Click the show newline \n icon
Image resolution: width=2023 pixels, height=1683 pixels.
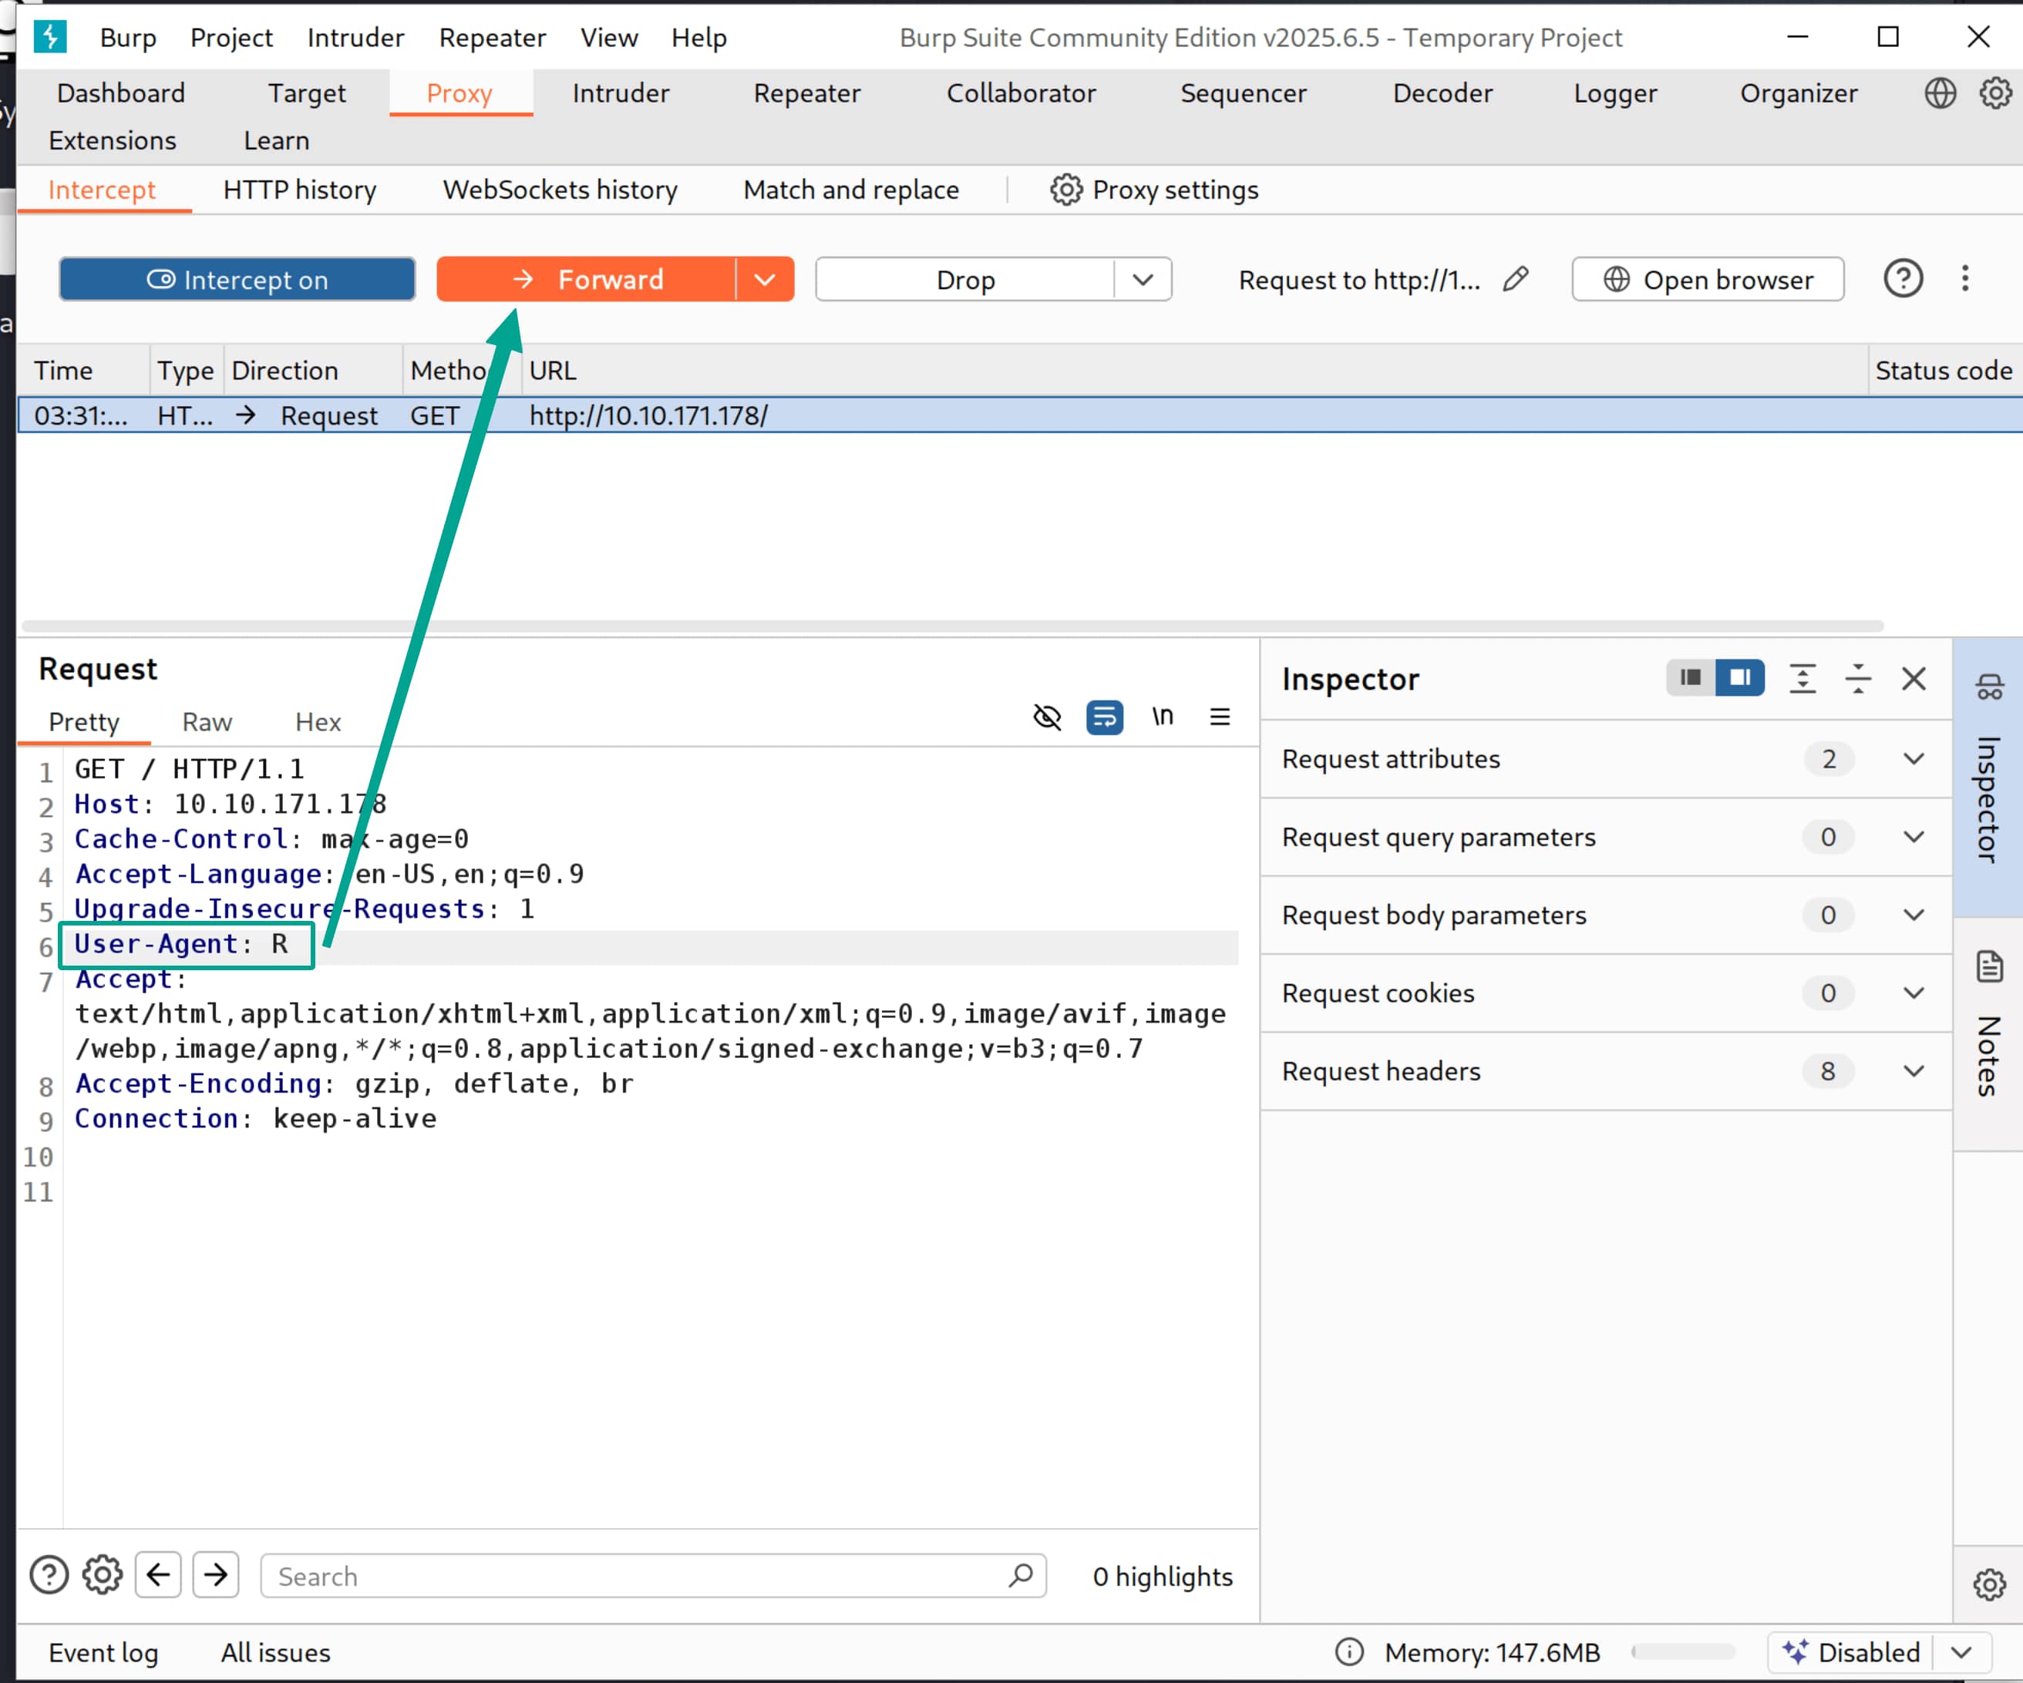tap(1163, 717)
